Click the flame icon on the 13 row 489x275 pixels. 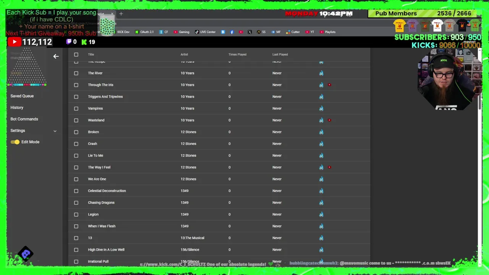pos(321,238)
